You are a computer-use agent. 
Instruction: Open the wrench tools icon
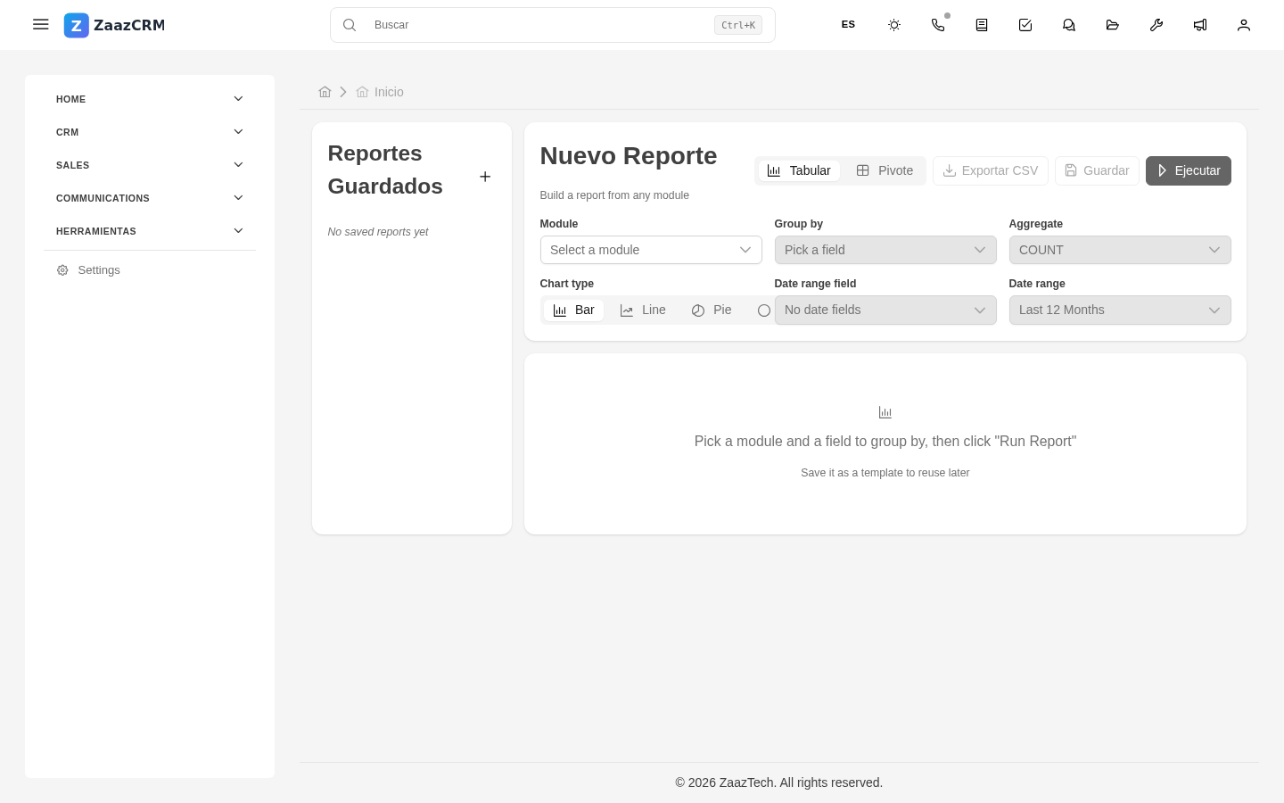point(1156,25)
